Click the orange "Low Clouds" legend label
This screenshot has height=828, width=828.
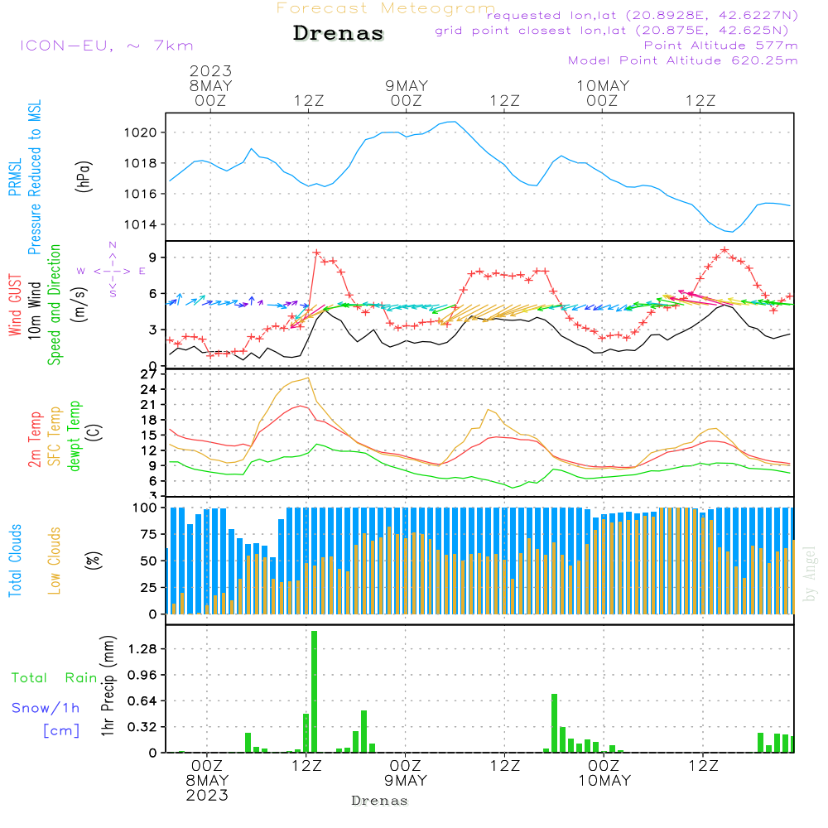click(x=55, y=561)
